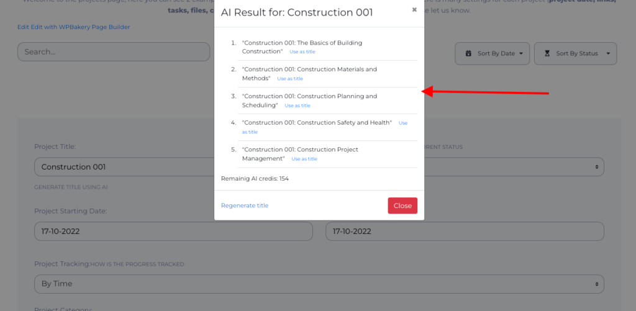636x311 pixels.
Task: Open the Sort By Status dropdown
Action: click(576, 53)
